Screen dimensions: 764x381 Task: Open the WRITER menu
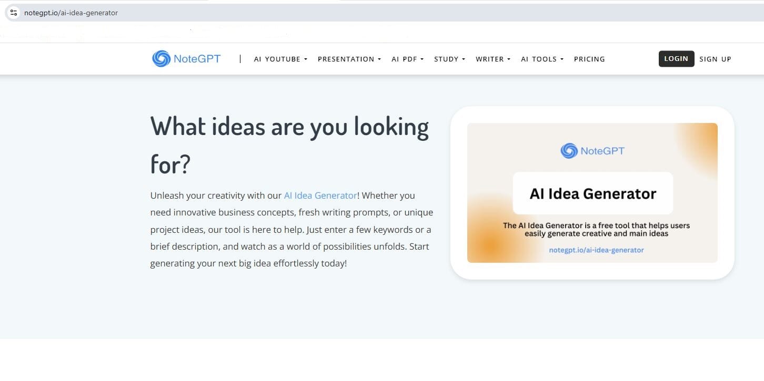click(492, 59)
